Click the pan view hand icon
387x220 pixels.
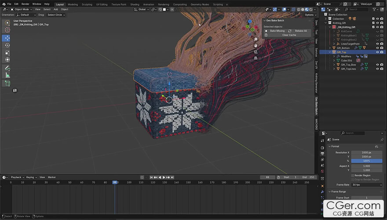(256, 45)
